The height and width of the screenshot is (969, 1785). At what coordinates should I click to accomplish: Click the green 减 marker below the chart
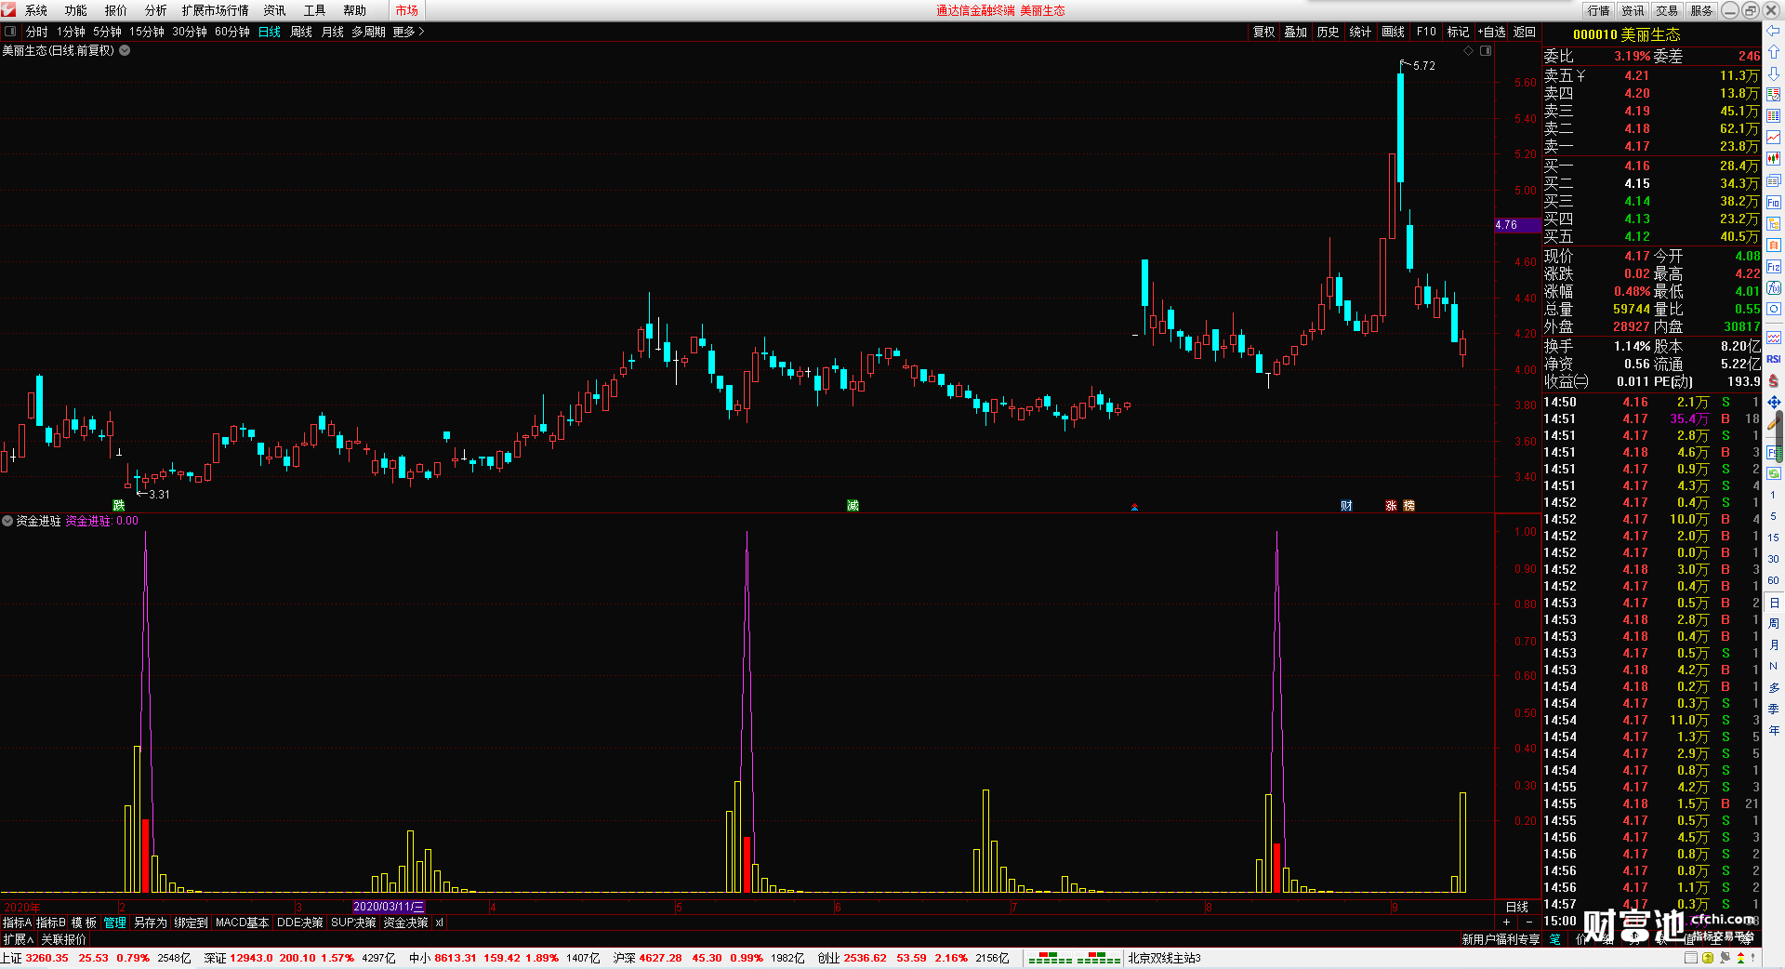853,506
